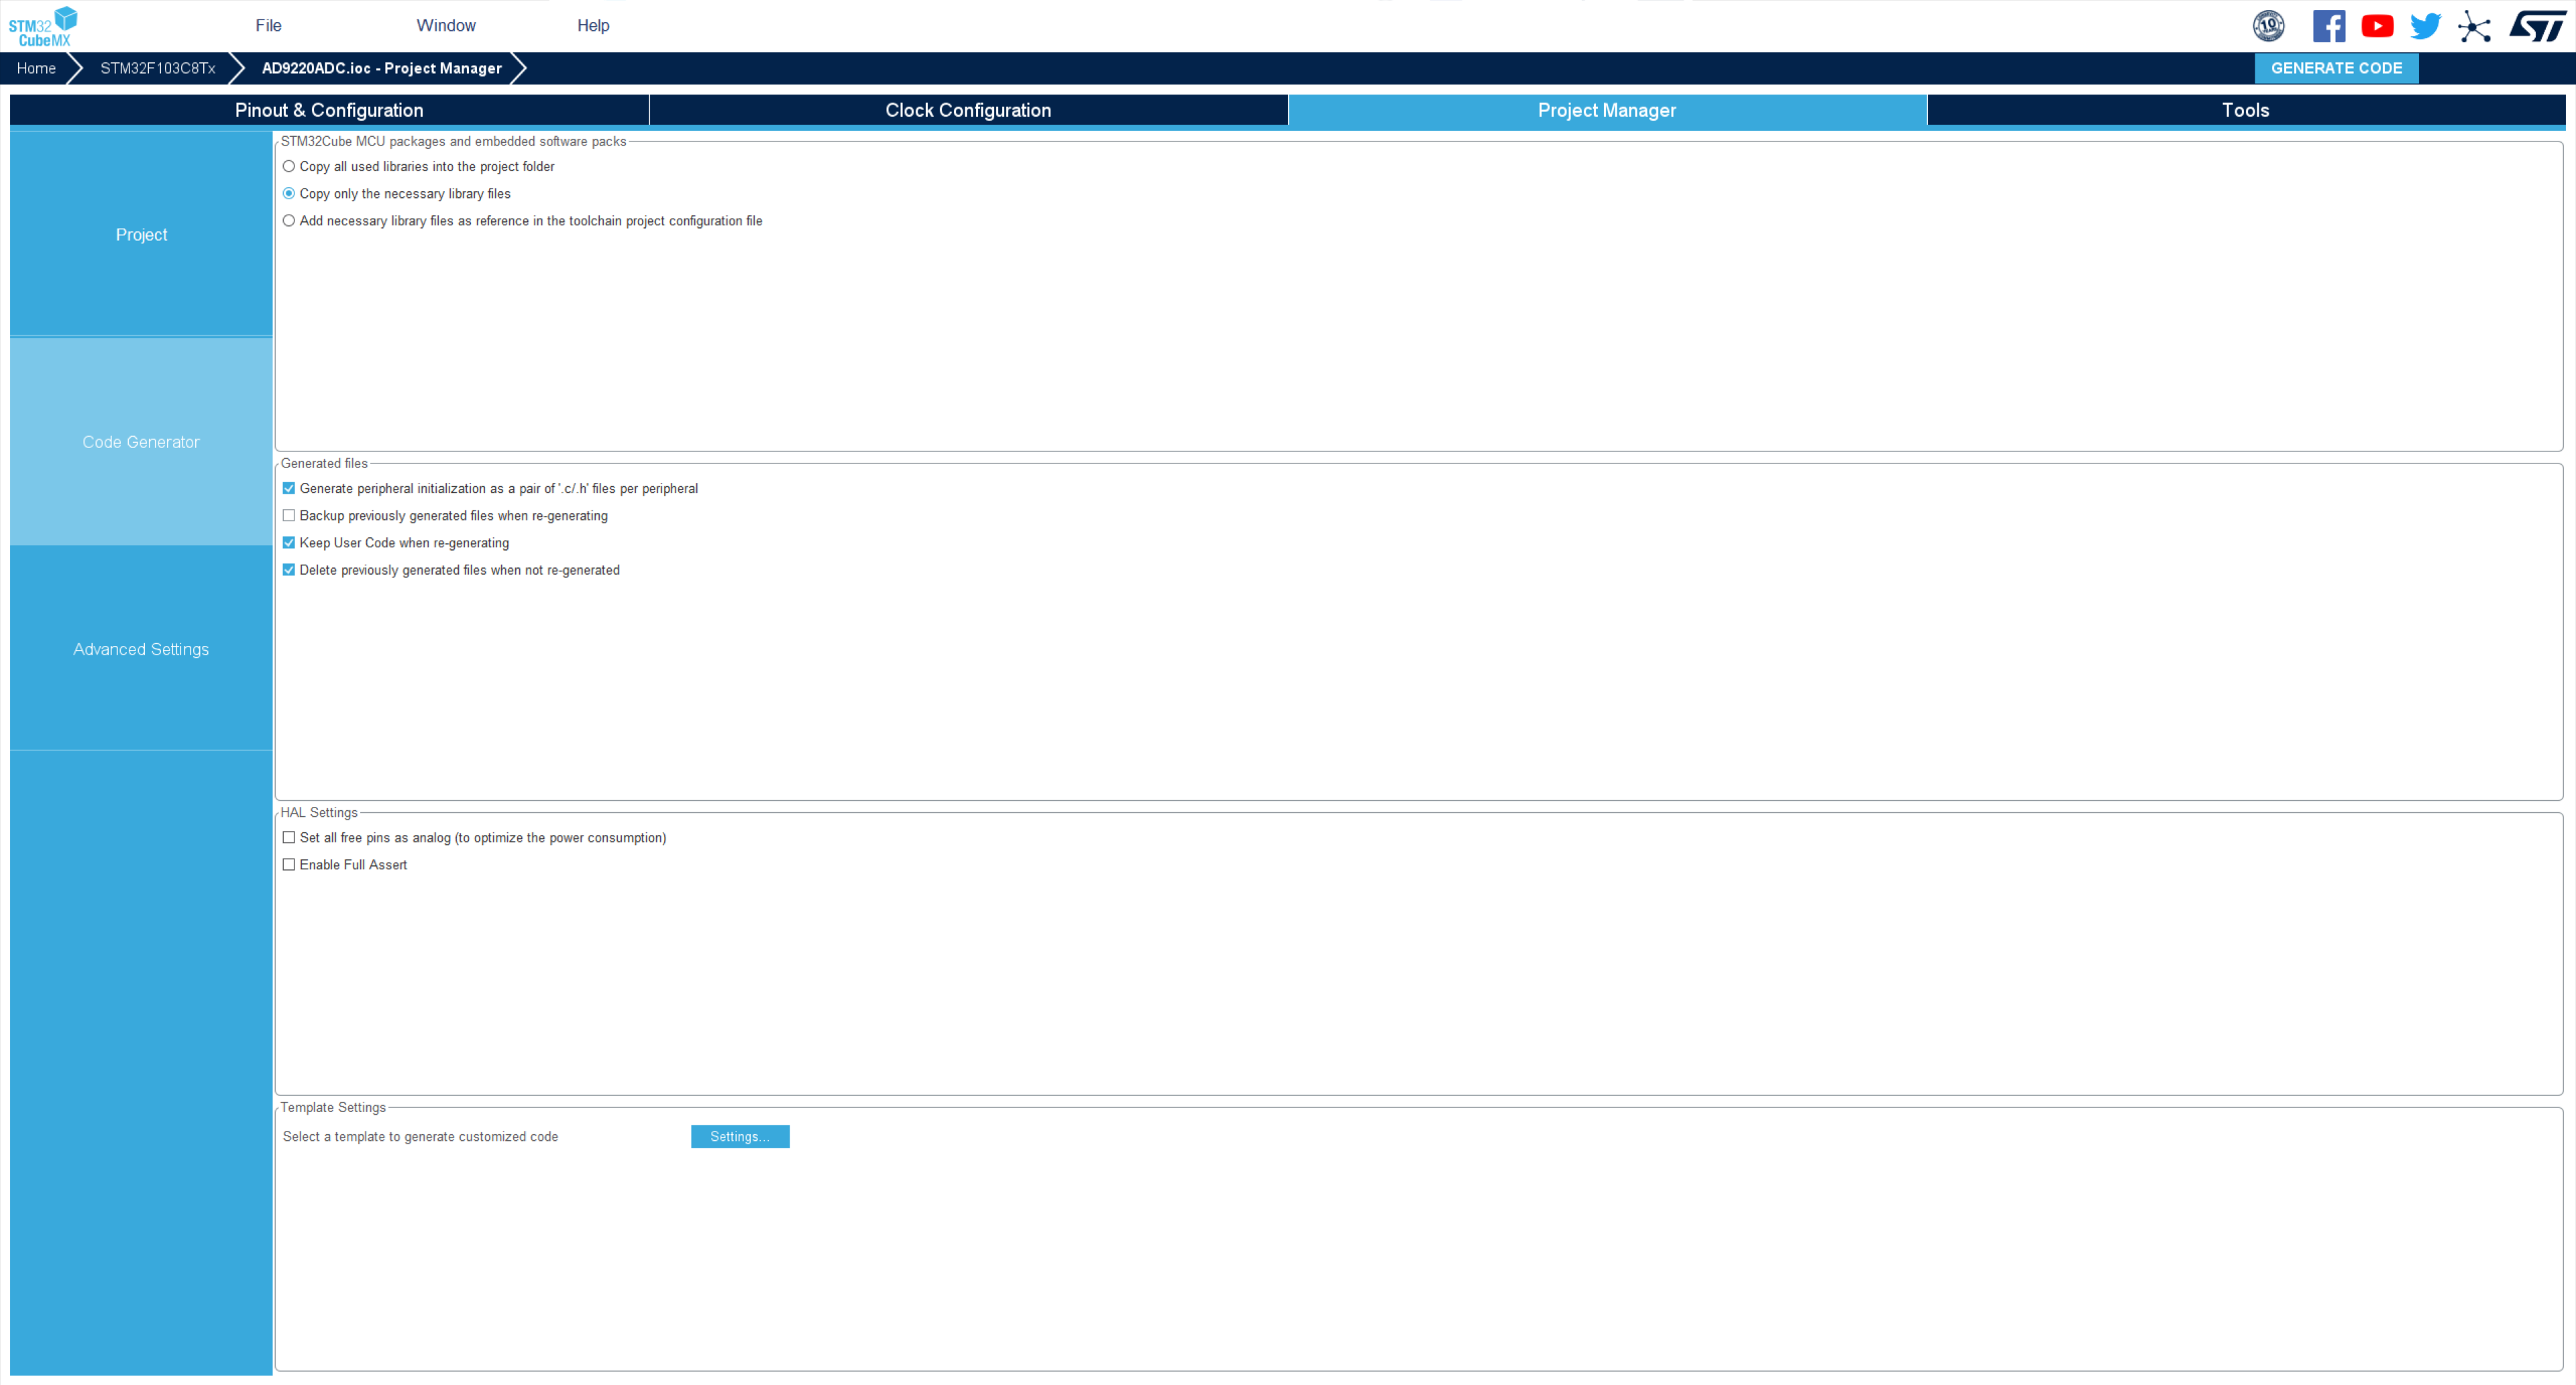The height and width of the screenshot is (1385, 2576).
Task: Click the ST community network icon
Action: (2474, 26)
